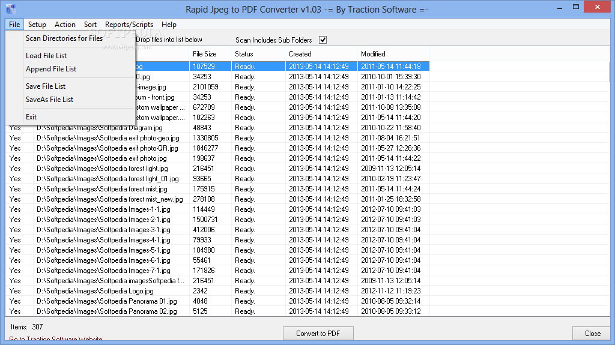This screenshot has width=615, height=345.
Task: Maximize the converter window
Action: [576, 7]
